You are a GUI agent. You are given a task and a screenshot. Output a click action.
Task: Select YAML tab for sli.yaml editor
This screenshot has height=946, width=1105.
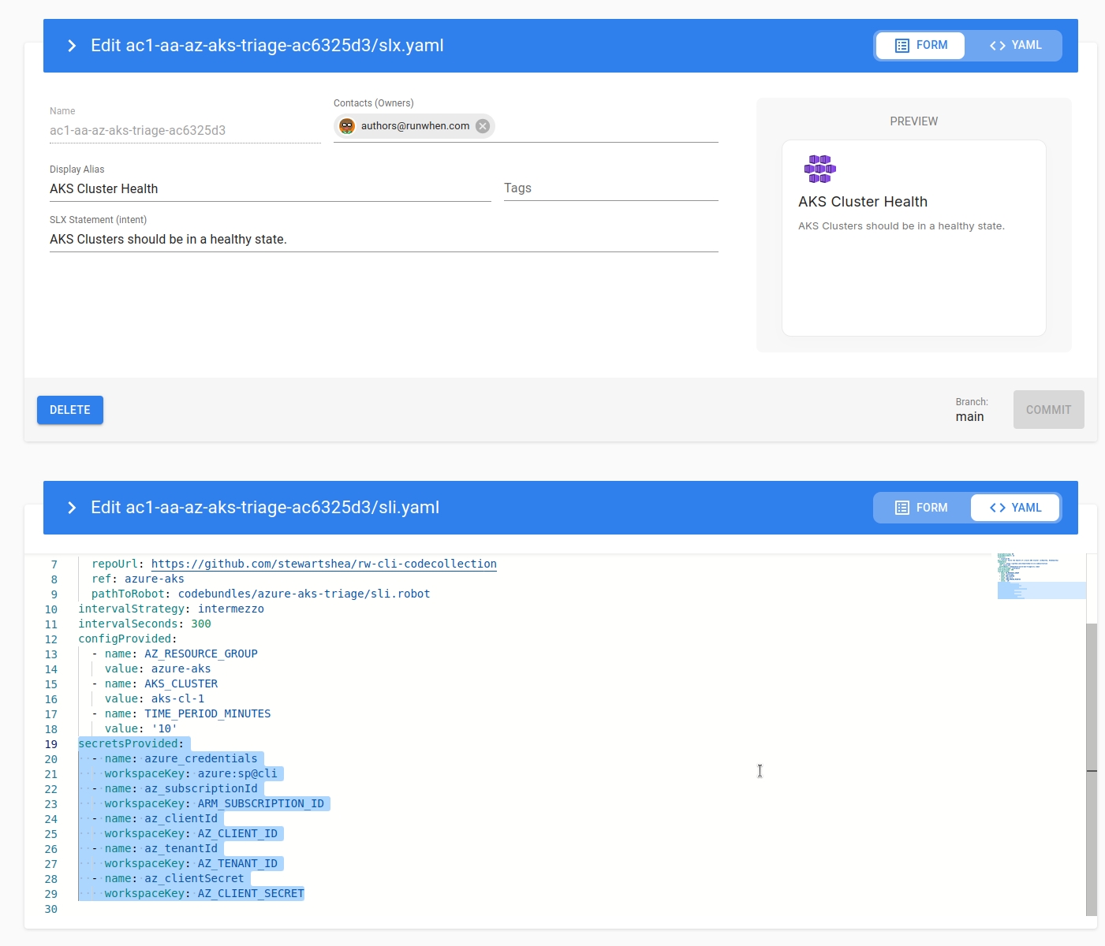[x=1015, y=508]
